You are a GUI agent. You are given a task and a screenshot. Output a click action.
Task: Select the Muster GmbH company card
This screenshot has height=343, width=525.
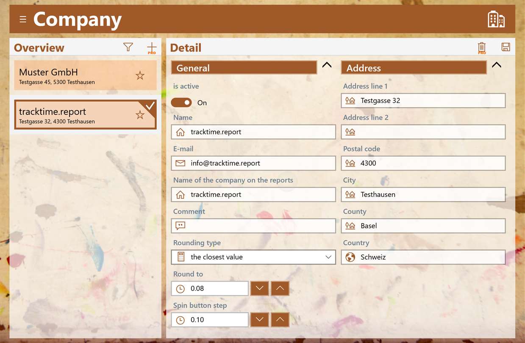pos(85,75)
